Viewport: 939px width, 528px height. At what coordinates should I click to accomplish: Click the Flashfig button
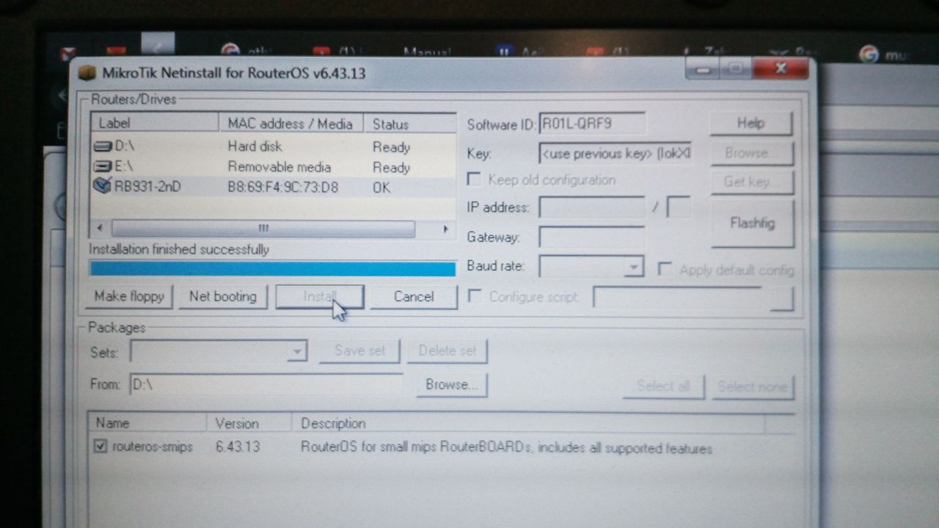752,223
